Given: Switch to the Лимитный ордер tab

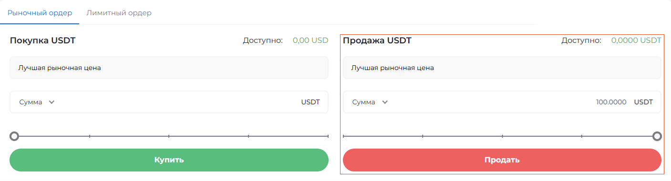Looking at the screenshot, I should (x=119, y=13).
